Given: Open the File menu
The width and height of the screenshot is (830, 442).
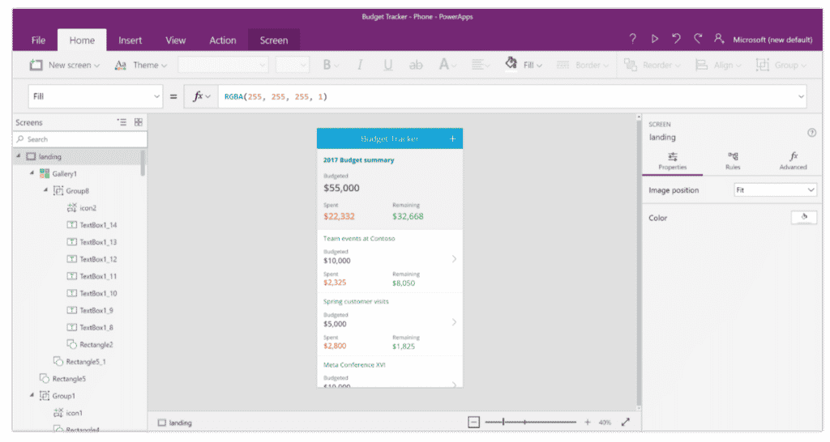Looking at the screenshot, I should tap(38, 40).
